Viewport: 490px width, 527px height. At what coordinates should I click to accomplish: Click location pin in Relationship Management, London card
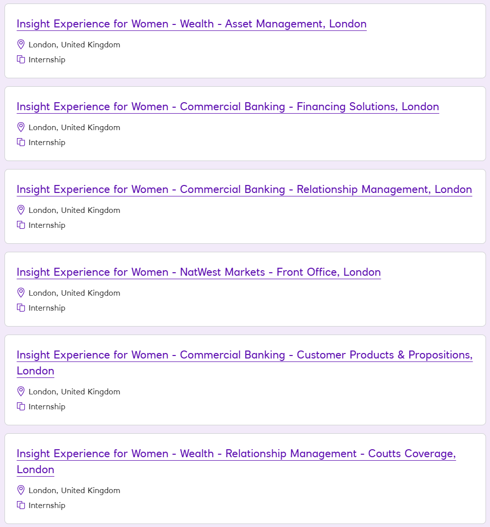(x=21, y=210)
